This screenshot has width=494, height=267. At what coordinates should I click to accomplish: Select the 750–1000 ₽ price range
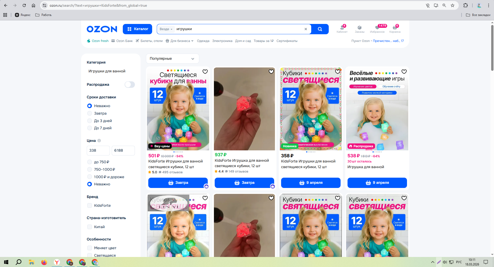coord(90,169)
